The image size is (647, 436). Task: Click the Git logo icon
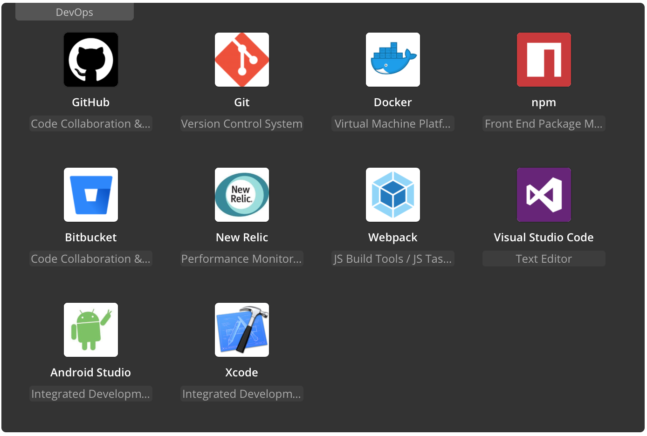coord(242,60)
